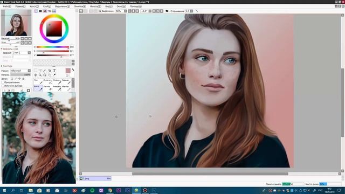
Task: Click the layer opacity slider
Action: tap(20, 75)
